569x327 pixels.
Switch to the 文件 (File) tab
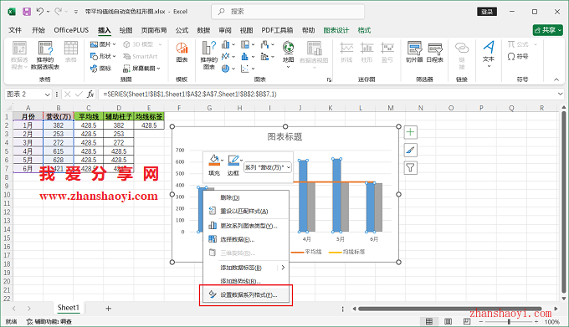pos(15,30)
